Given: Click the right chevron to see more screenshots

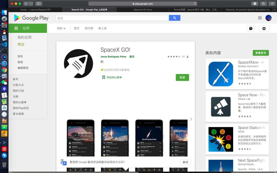Looking at the screenshot, I should pyautogui.click(x=191, y=119).
